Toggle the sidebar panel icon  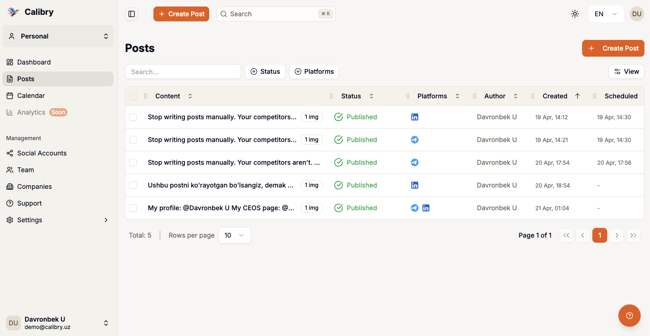click(x=132, y=14)
